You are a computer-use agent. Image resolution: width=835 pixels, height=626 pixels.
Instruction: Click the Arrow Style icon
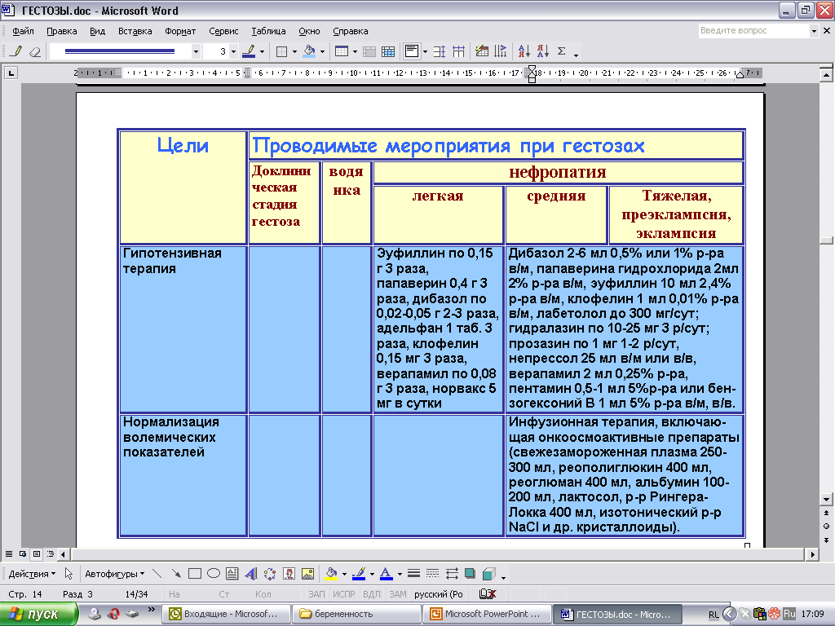coord(452,573)
